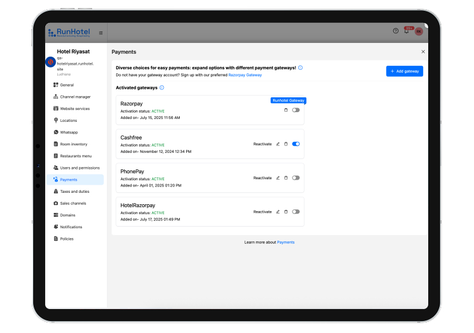Image resolution: width=474 pixels, height=333 pixels.
Task: Enable the PhonePay gateway switch
Action: pos(296,178)
